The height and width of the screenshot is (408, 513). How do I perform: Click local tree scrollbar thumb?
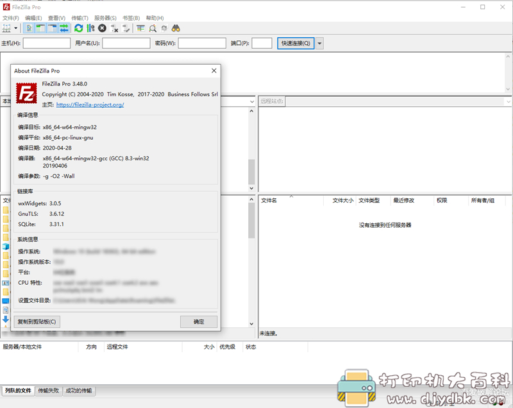coord(251,172)
